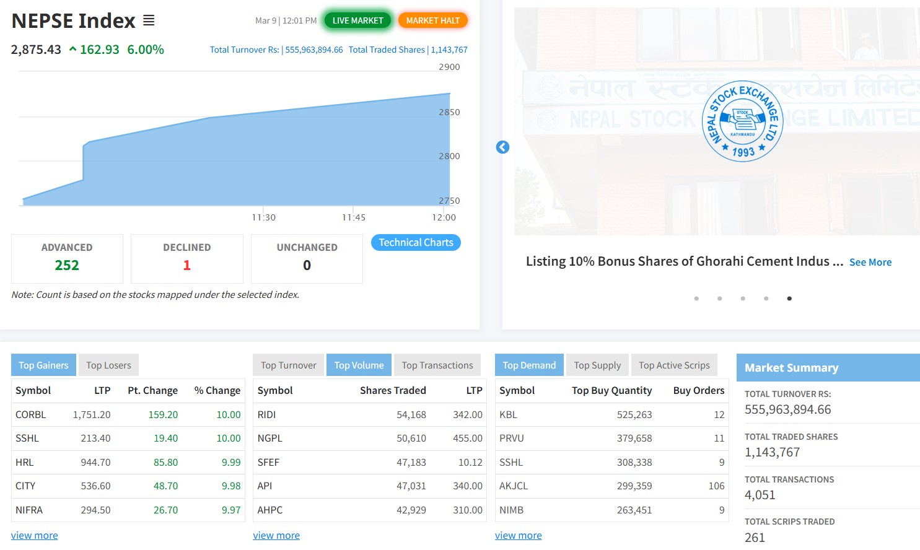
Task: Click the Nepal Stock Exchange circular logo
Action: click(x=742, y=121)
